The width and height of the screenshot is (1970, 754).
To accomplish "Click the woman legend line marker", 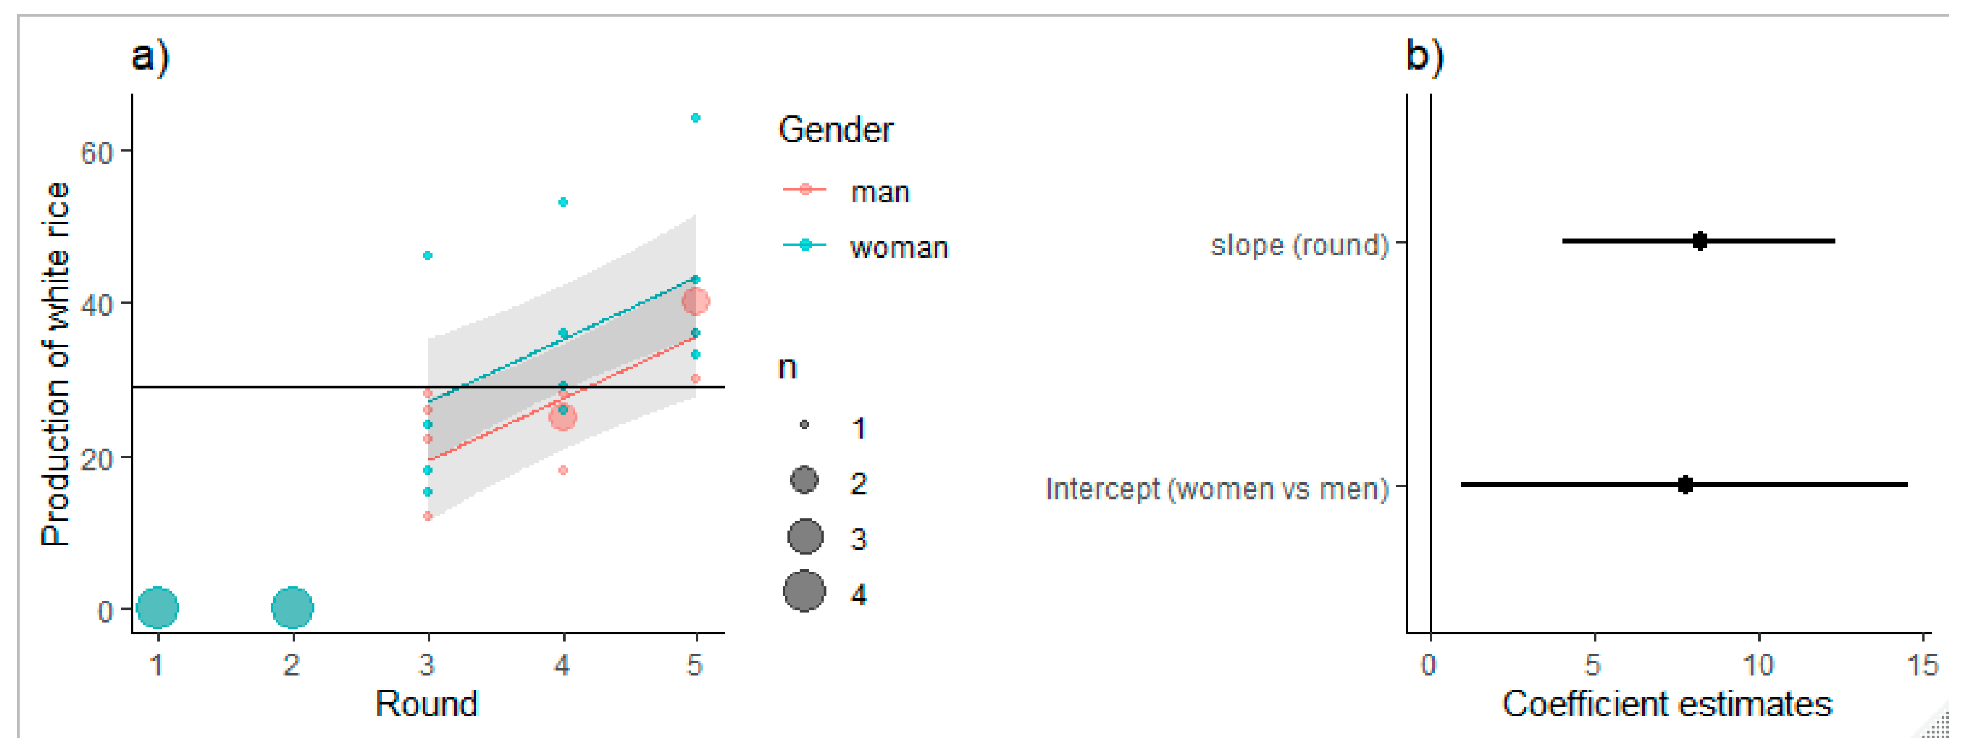I will click(805, 245).
